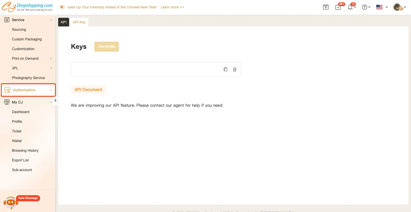The image size is (411, 212).
Task: Go to CJ Dropshipping home logo
Action: pos(27,7)
